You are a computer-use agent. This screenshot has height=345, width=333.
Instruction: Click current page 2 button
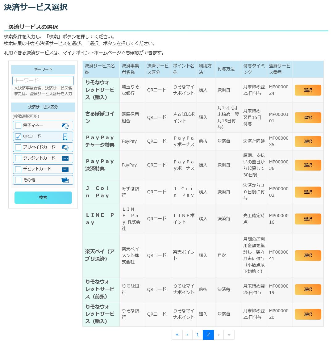[208, 335]
